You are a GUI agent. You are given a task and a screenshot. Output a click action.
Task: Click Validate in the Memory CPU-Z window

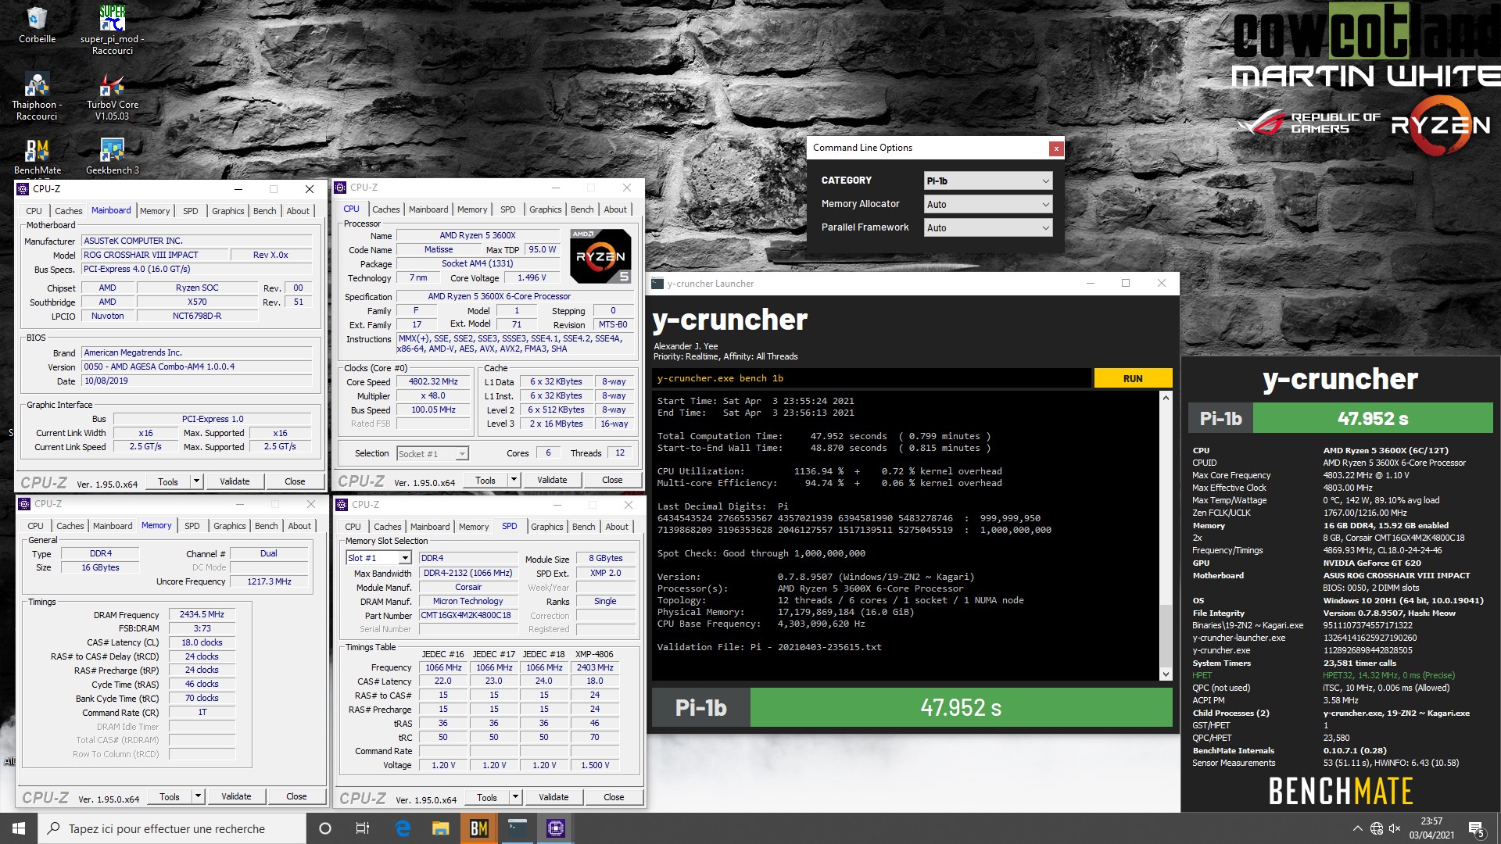click(x=236, y=796)
